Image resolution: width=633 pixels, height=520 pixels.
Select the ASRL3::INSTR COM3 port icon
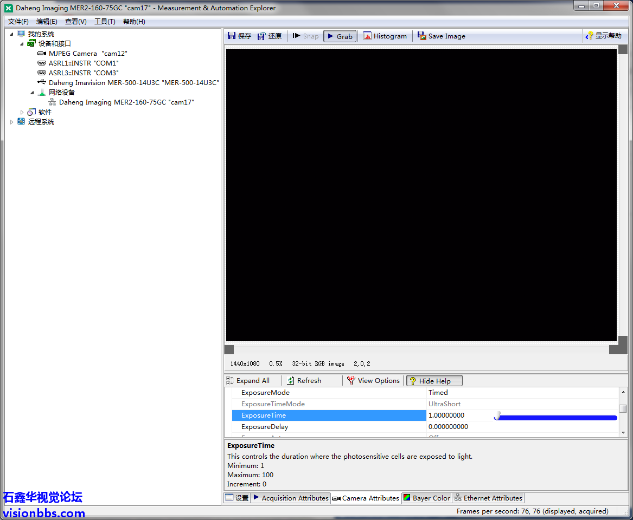[x=42, y=73]
